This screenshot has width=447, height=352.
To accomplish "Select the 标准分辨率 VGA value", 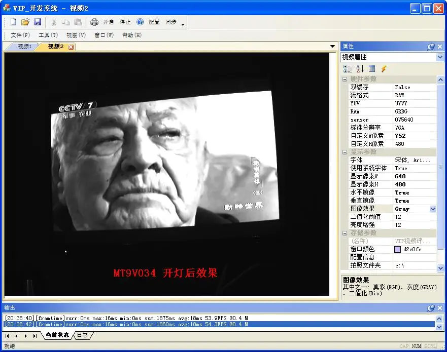I will pyautogui.click(x=415, y=128).
